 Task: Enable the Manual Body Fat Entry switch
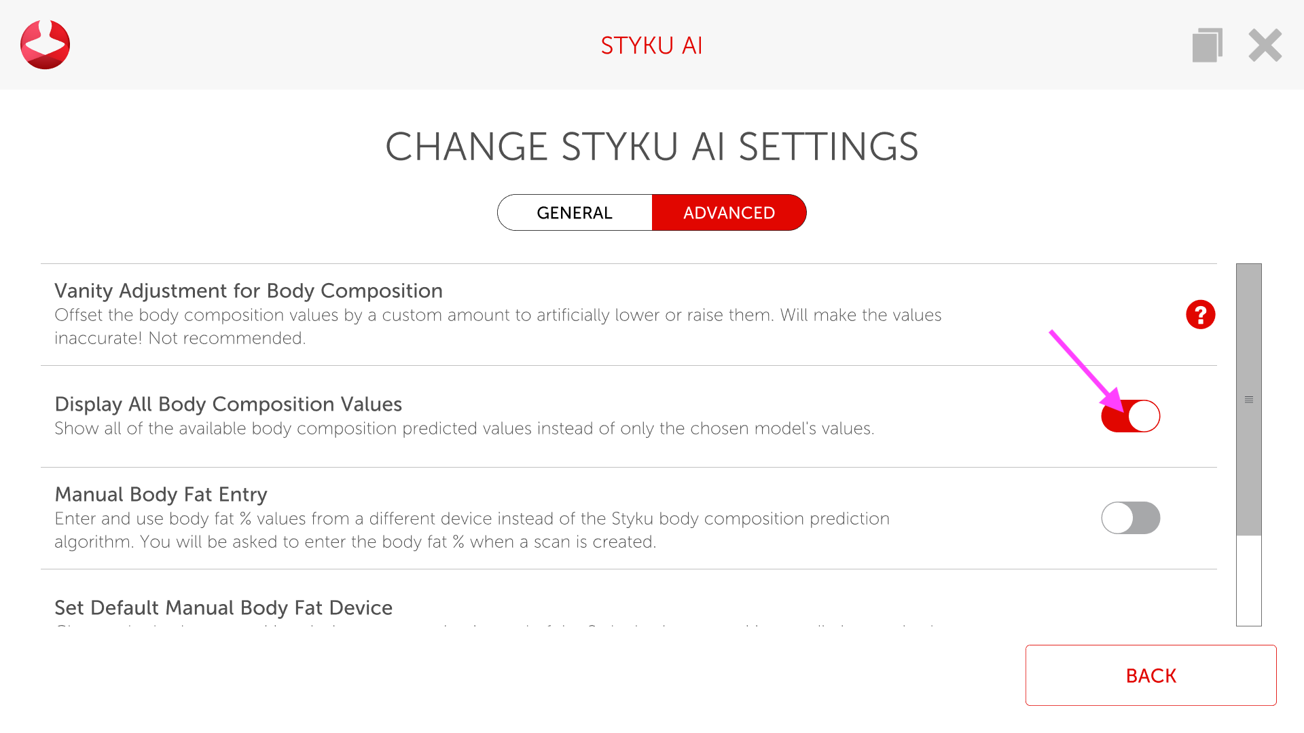pos(1130,518)
